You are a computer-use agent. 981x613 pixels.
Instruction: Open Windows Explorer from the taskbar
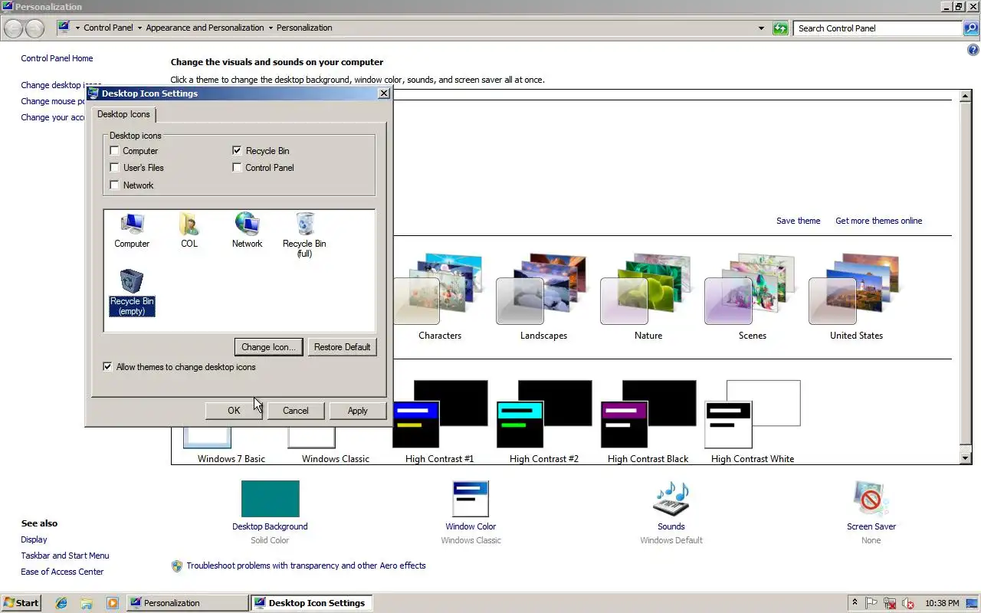[87, 603]
